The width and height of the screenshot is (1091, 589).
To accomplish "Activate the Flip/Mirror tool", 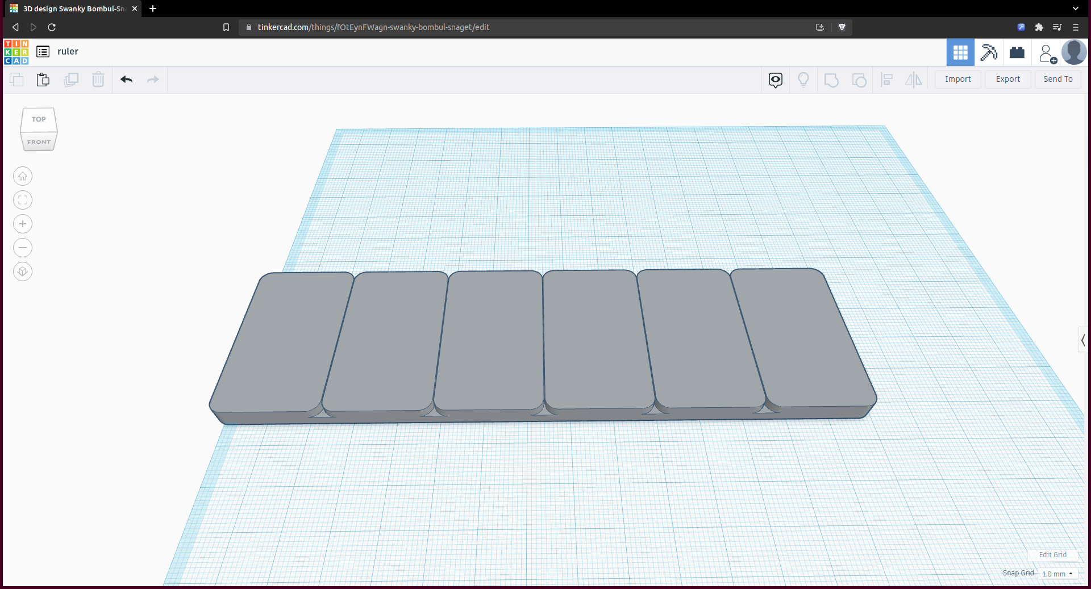I will click(x=913, y=80).
